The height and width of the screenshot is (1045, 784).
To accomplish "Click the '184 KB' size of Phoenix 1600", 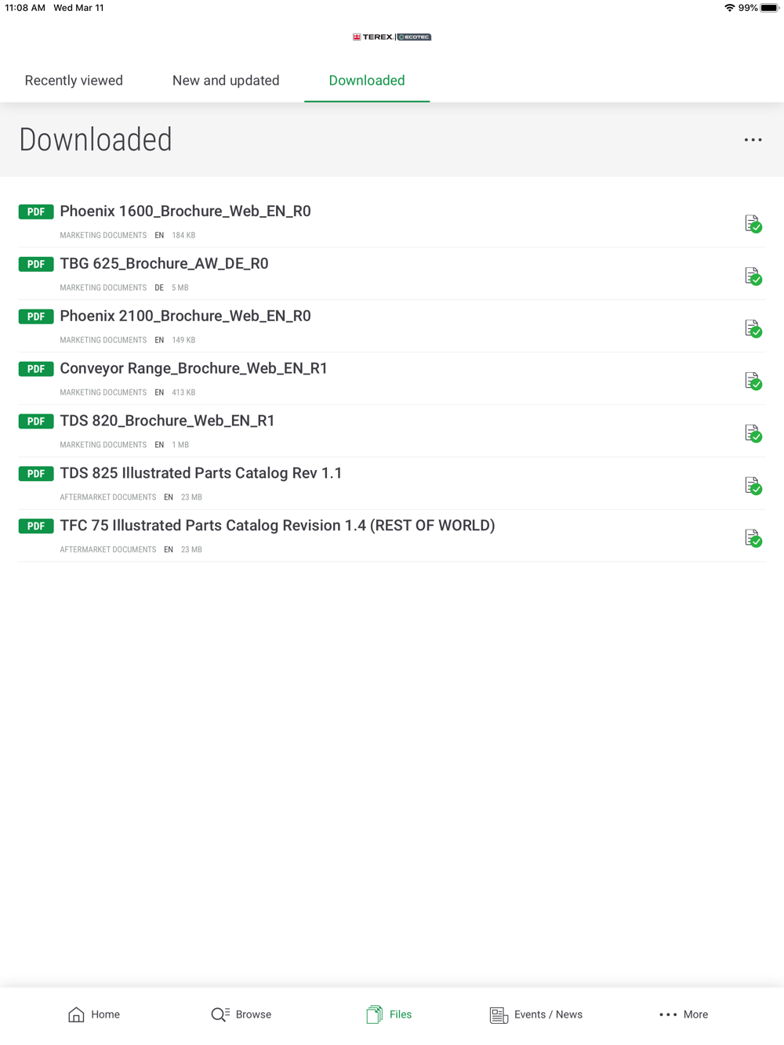I will point(183,235).
